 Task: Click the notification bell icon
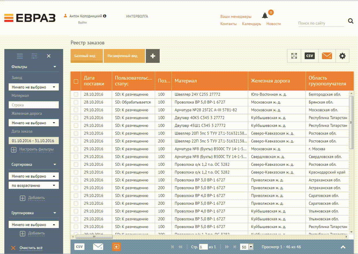(x=265, y=16)
